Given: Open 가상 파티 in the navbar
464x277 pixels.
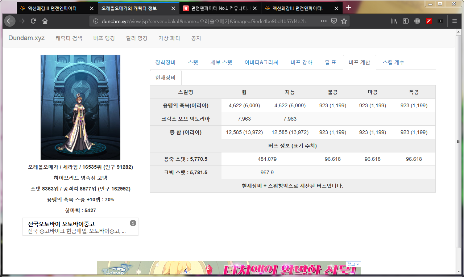Looking at the screenshot, I should [169, 38].
